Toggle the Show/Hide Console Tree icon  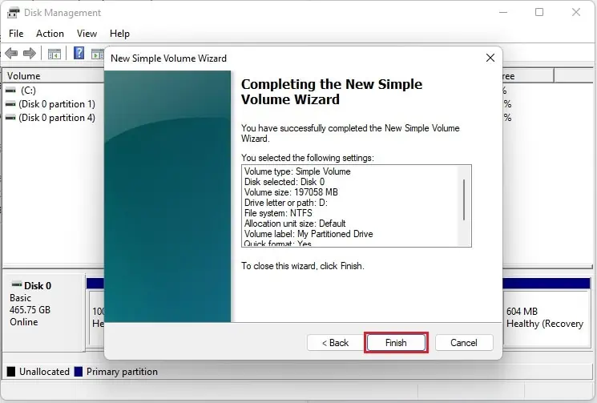tap(54, 54)
